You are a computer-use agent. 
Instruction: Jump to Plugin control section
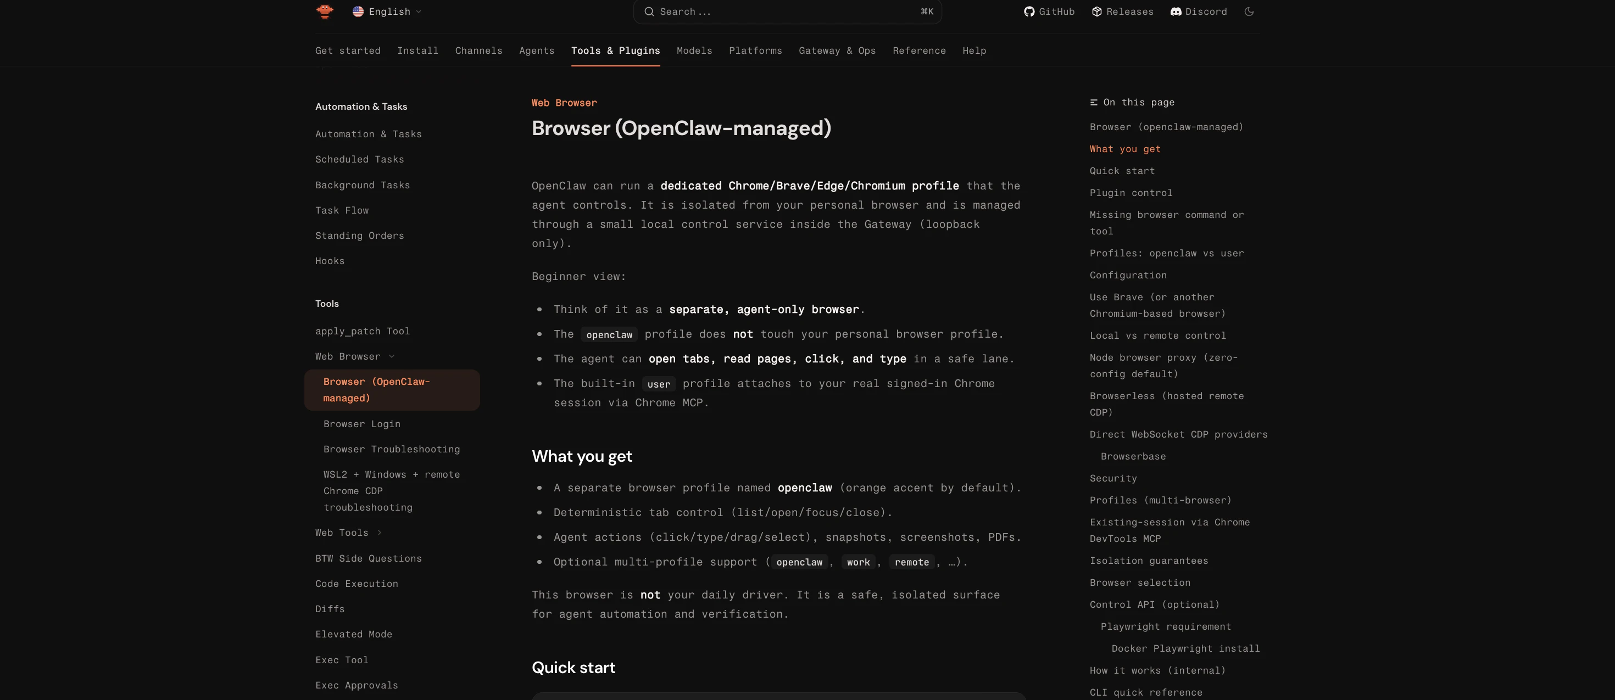coord(1130,193)
